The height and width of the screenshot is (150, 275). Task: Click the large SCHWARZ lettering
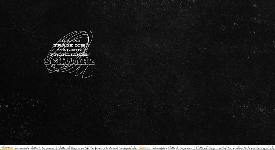point(70,61)
